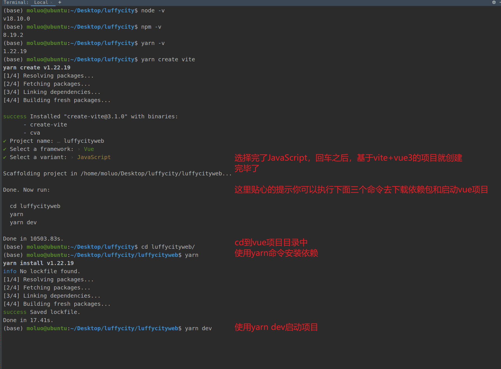Image resolution: width=501 pixels, height=369 pixels.
Task: Open a new terminal session with plus
Action: (60, 2)
